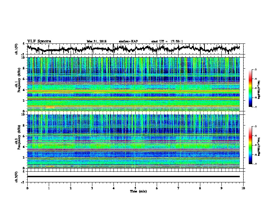This screenshot has width=274, height=211.
Task: Click the ch.1 color scale bar
Action: tap(250, 88)
